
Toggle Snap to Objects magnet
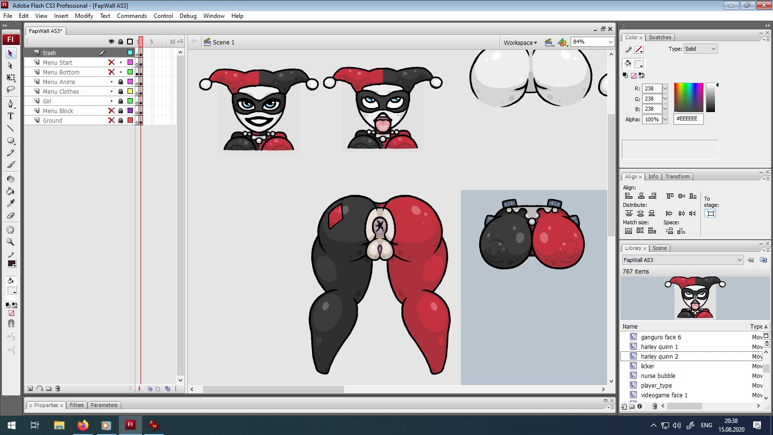pyautogui.click(x=11, y=323)
